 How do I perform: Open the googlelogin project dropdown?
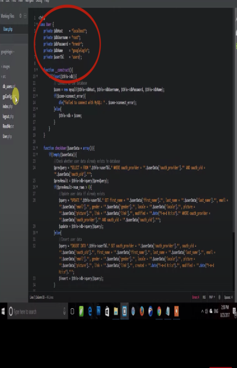pos(7,52)
